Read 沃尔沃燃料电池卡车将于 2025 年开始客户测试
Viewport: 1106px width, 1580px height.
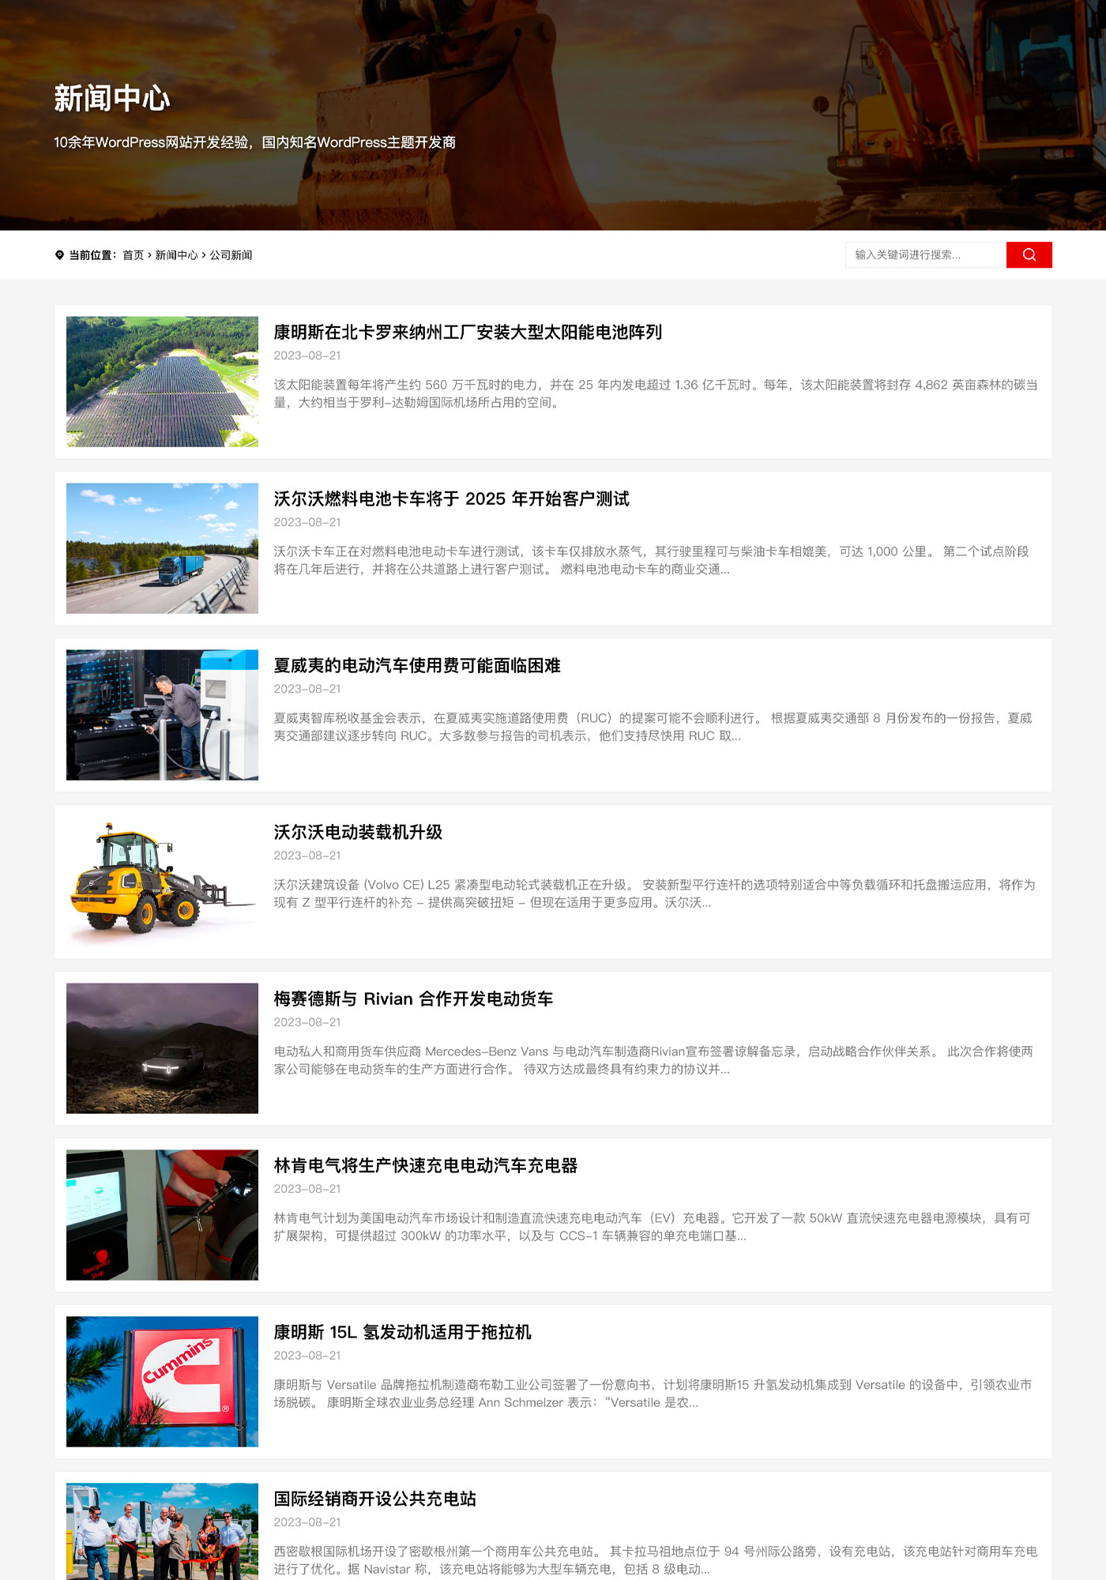pos(451,498)
